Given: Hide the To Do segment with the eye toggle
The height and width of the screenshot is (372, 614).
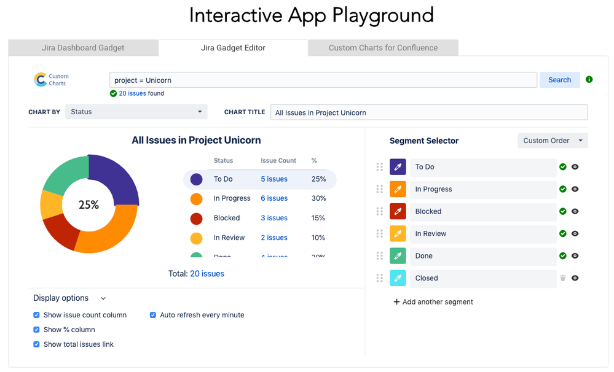Looking at the screenshot, I should pos(575,166).
